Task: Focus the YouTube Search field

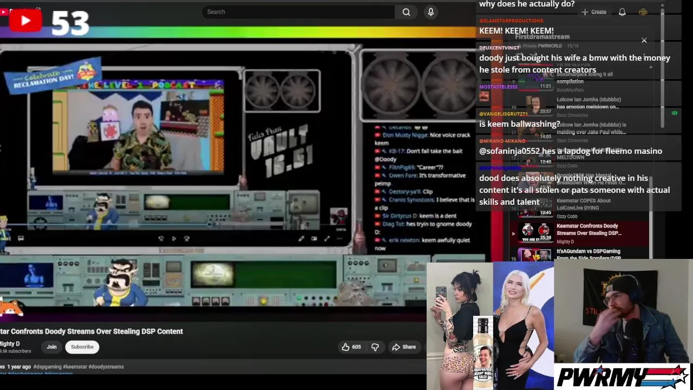Action: click(x=298, y=12)
